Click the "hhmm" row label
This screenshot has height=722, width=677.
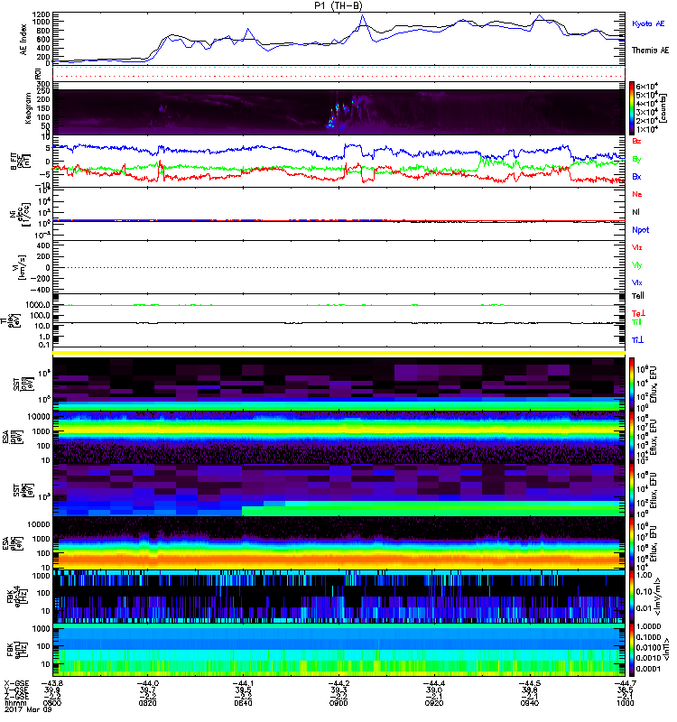(15, 703)
